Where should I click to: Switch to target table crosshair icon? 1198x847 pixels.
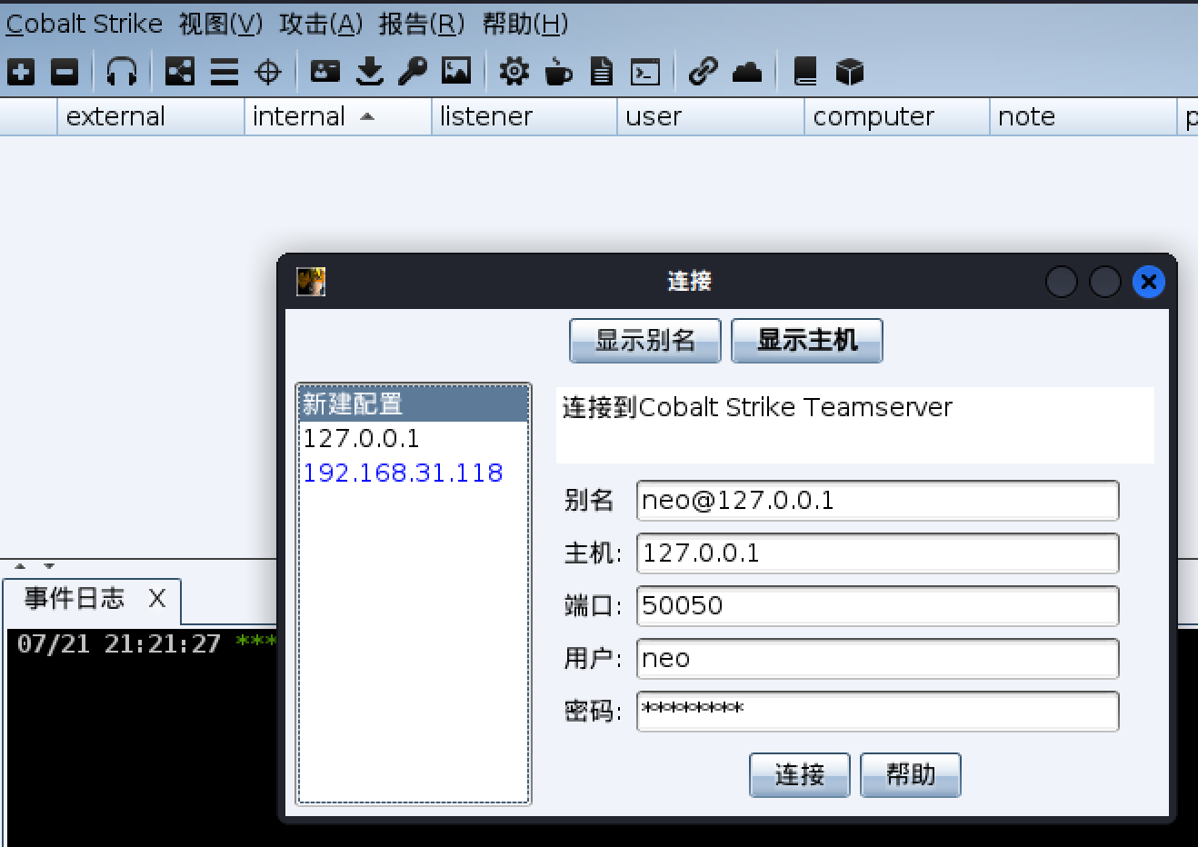[268, 72]
